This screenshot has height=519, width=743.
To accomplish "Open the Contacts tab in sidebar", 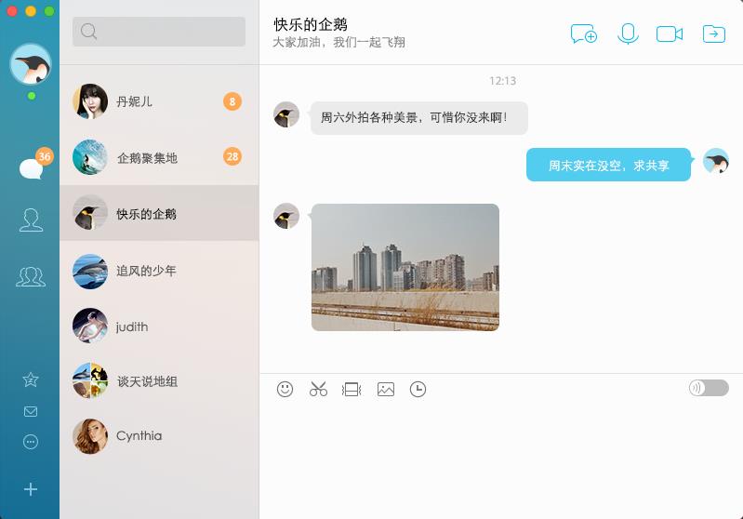I will pos(31,220).
